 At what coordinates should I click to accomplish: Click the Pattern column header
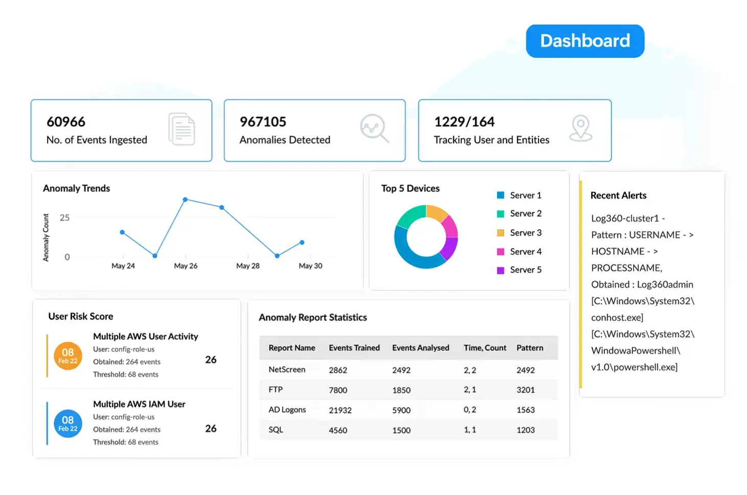(x=530, y=348)
